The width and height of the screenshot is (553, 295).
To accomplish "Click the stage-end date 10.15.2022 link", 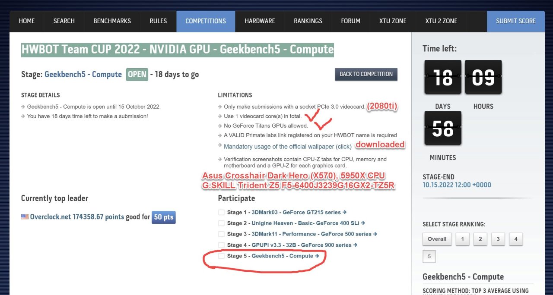I will (x=457, y=185).
